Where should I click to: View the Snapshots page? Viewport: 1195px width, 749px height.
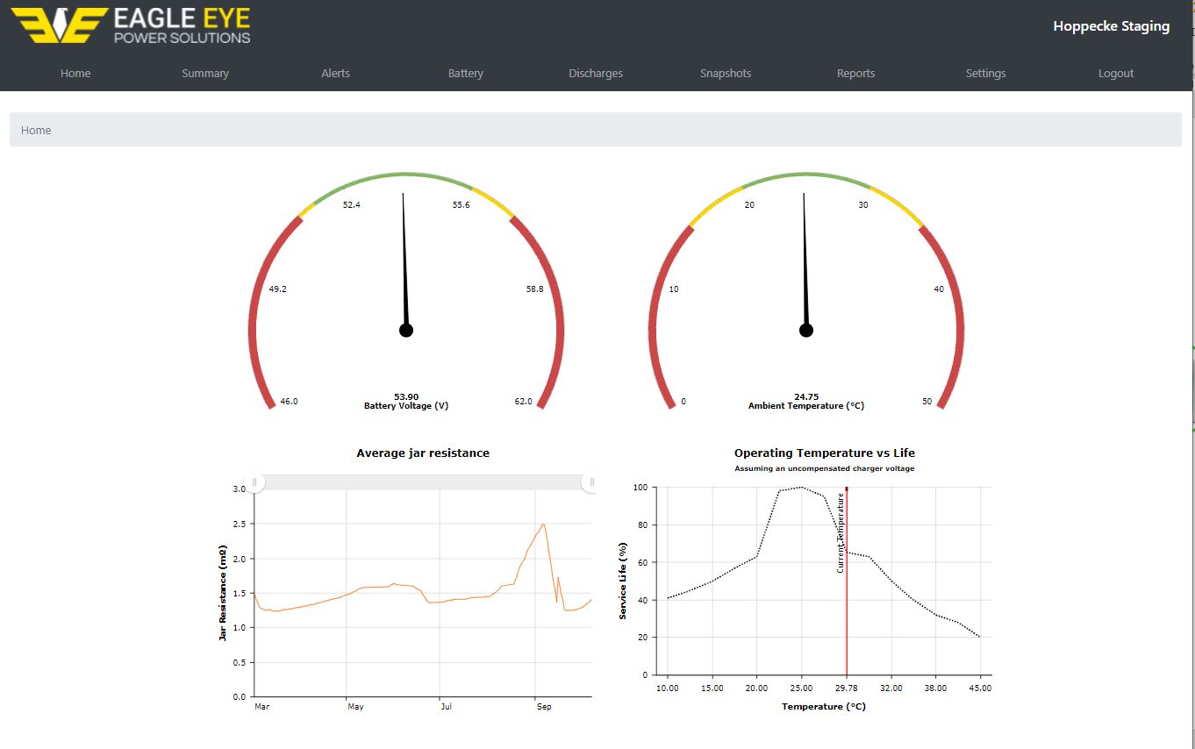pos(726,73)
